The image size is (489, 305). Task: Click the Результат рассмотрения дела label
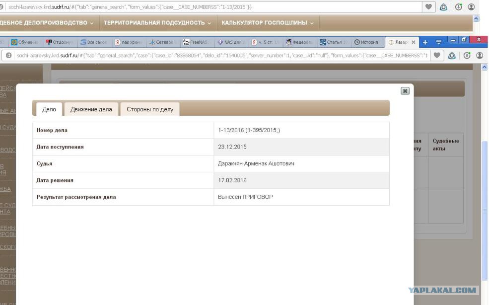click(76, 197)
